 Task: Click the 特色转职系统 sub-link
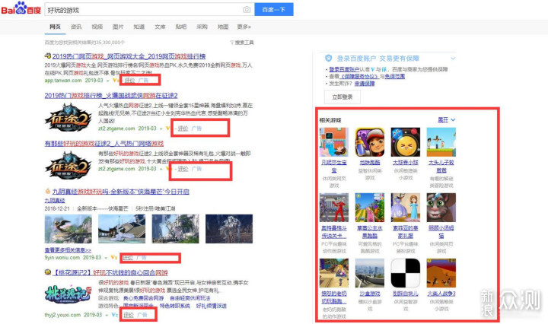tap(175, 306)
